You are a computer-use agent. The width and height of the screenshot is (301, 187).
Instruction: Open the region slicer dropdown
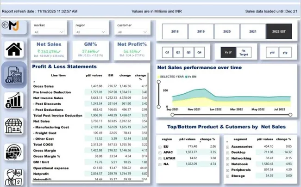(91, 32)
